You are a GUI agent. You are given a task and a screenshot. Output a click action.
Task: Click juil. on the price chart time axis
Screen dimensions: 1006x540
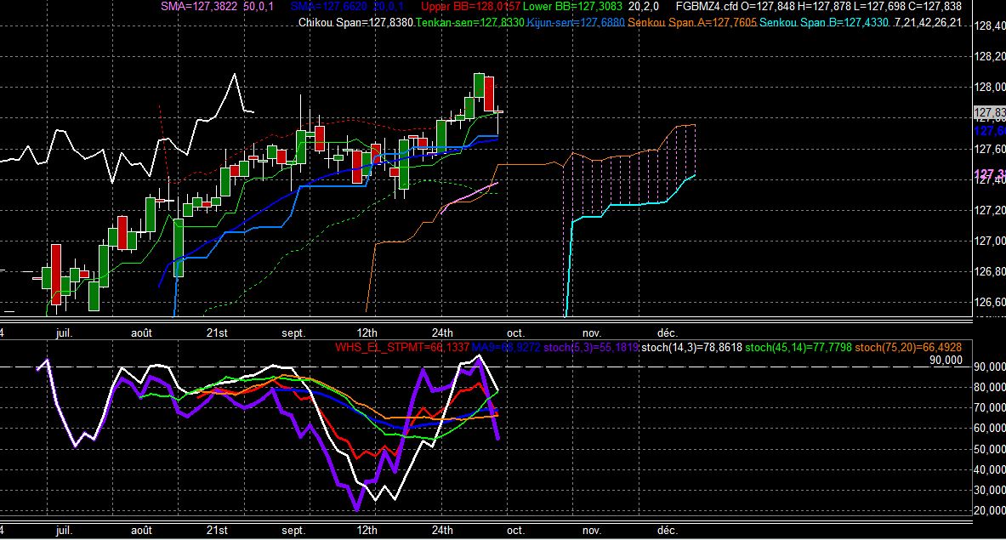(x=64, y=333)
